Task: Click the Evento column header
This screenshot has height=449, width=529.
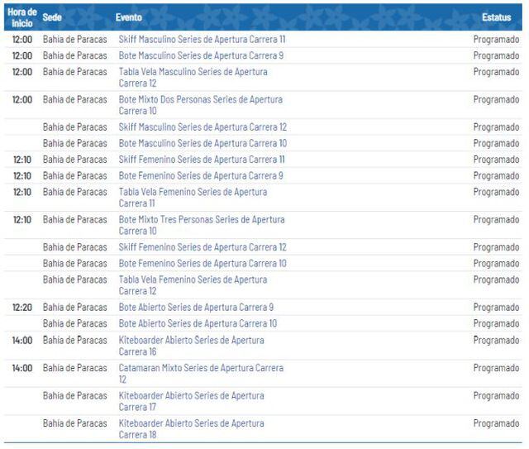Action: pos(128,17)
